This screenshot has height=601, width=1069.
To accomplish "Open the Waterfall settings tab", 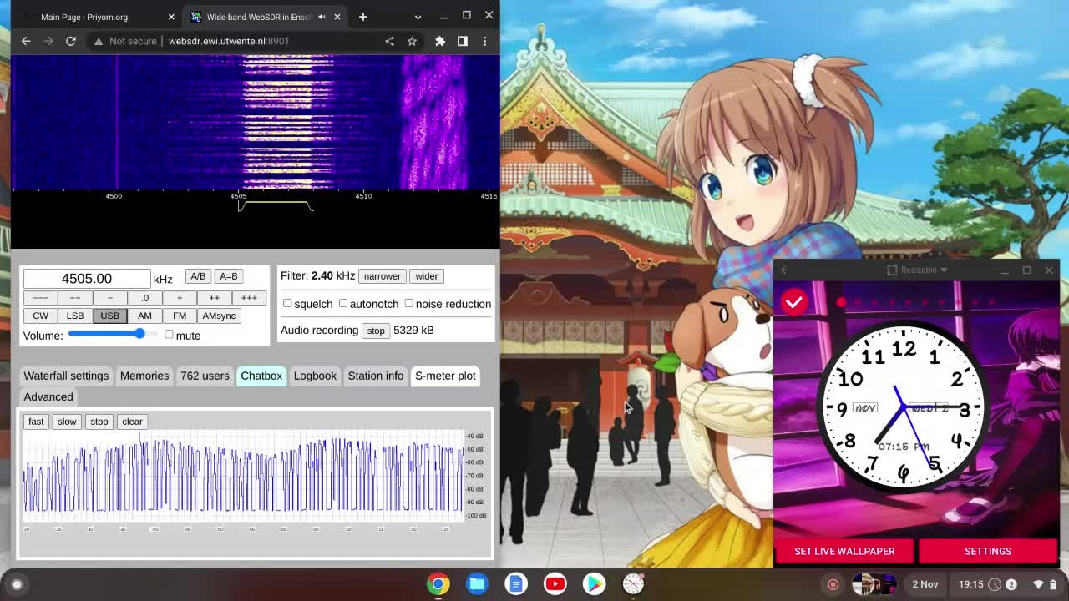I will click(66, 376).
